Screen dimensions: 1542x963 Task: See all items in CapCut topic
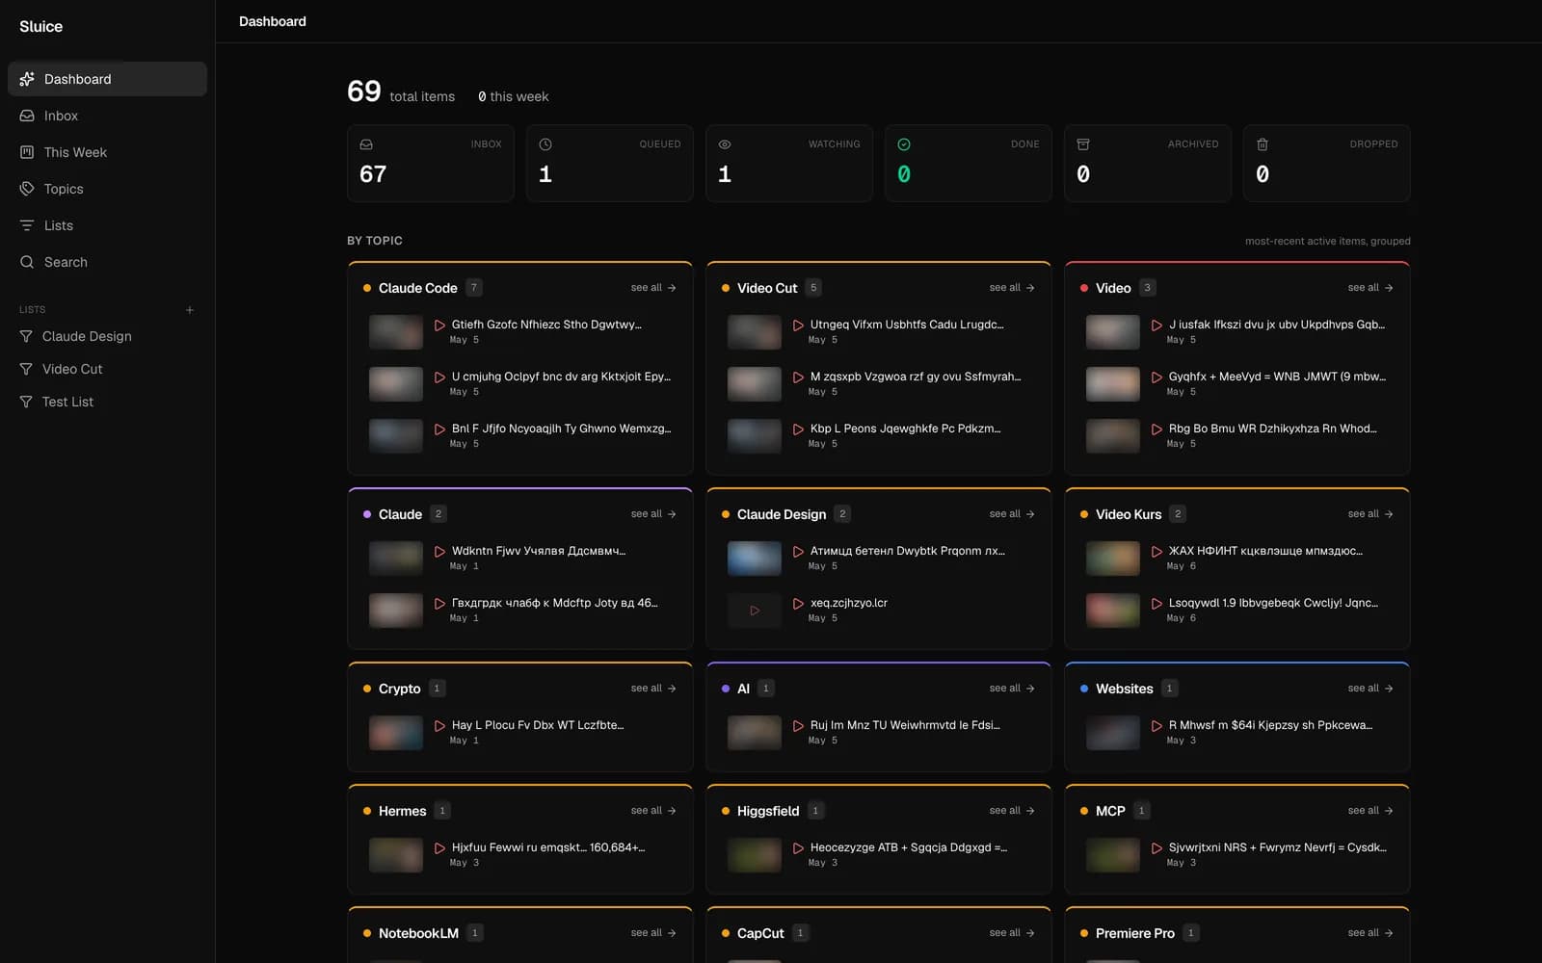coord(1012,933)
